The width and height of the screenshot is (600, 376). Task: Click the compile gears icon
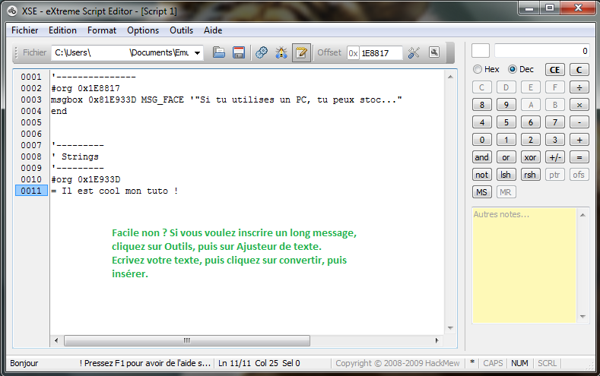click(x=262, y=52)
